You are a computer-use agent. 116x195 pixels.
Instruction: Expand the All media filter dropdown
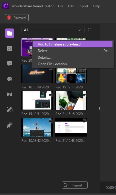[53, 30]
